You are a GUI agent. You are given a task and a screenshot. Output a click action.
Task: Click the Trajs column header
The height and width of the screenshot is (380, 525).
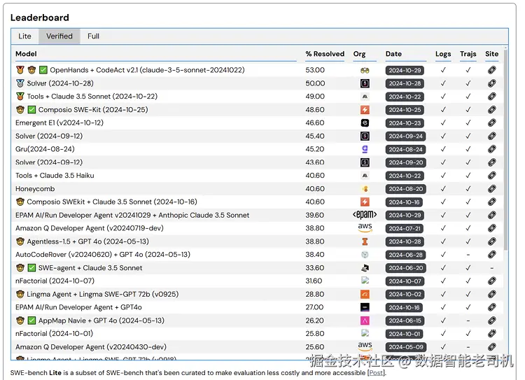pos(468,54)
